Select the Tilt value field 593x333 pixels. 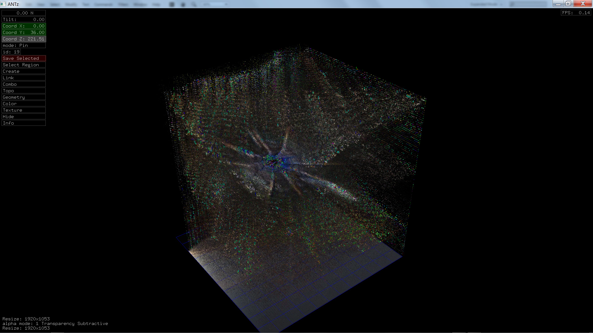pyautogui.click(x=23, y=19)
